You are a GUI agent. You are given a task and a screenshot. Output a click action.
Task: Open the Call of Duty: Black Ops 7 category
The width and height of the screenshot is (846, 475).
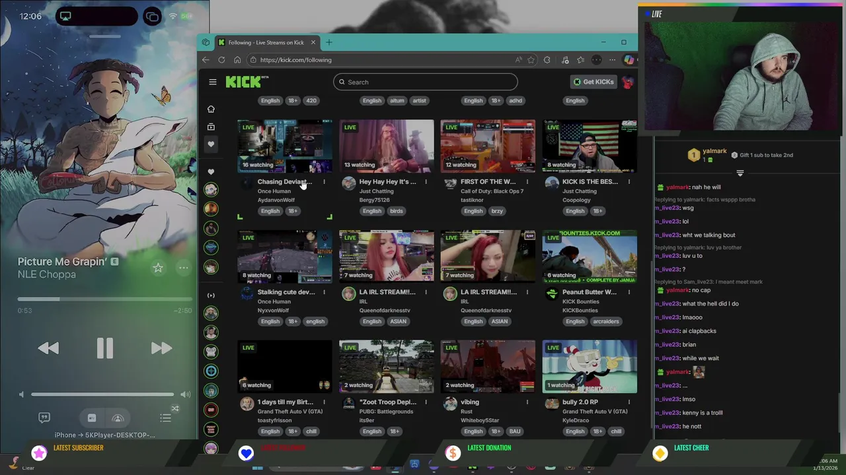[x=492, y=191]
